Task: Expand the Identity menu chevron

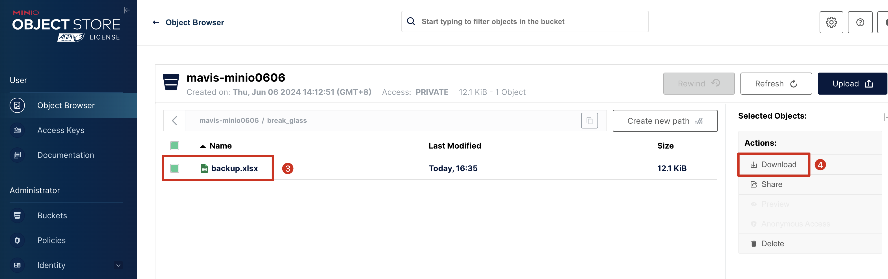Action: pyautogui.click(x=118, y=265)
